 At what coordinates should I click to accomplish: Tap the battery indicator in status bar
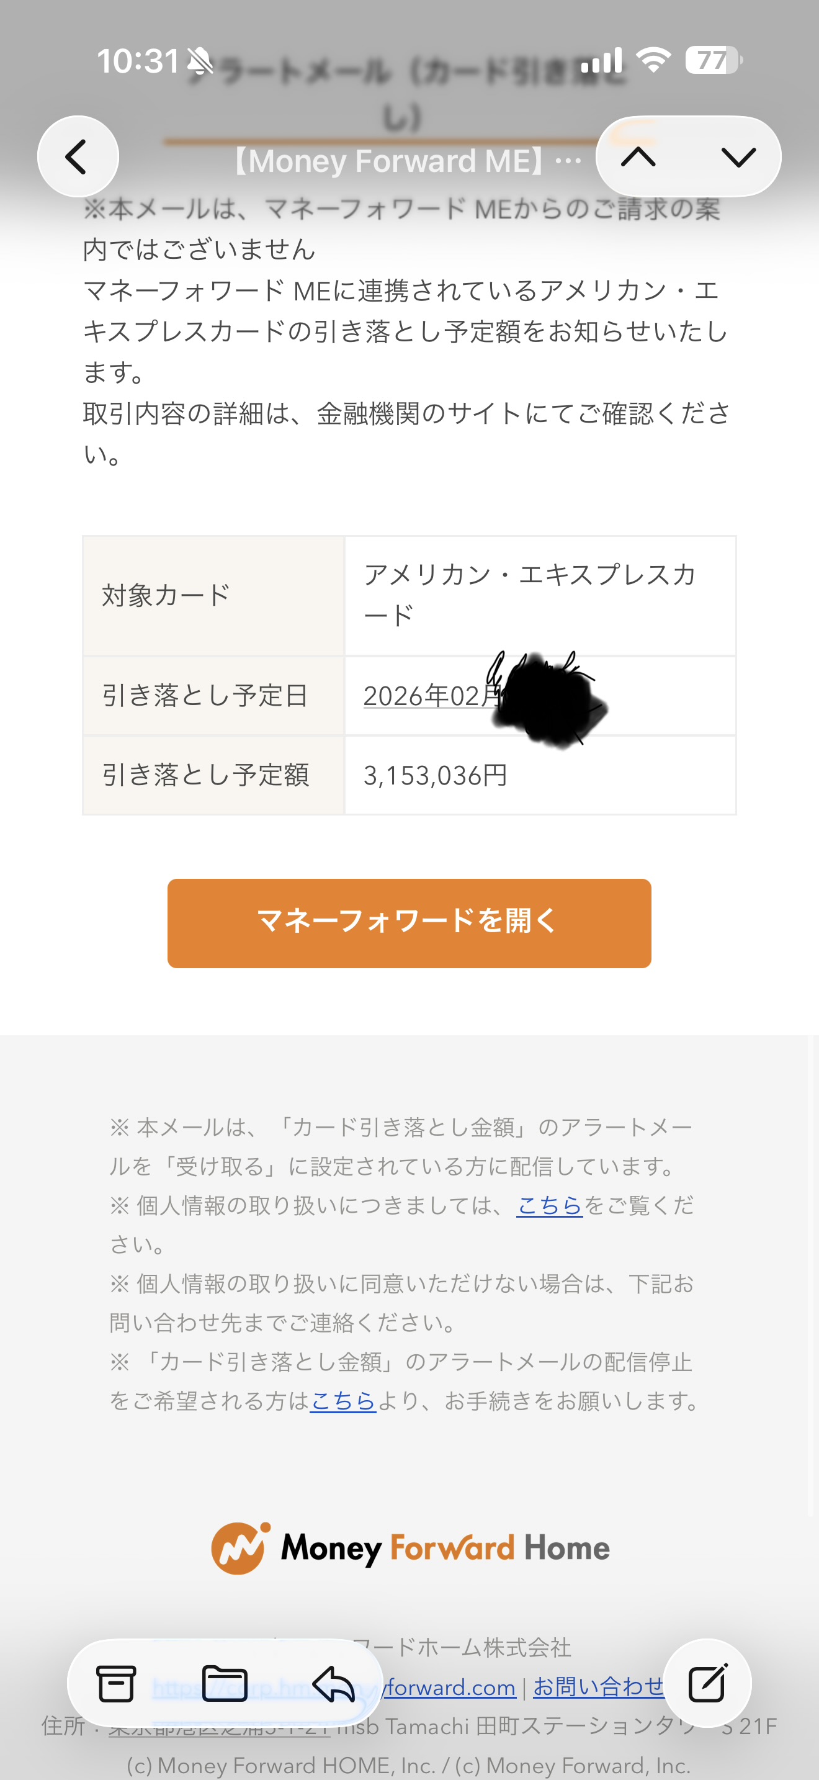[713, 61]
